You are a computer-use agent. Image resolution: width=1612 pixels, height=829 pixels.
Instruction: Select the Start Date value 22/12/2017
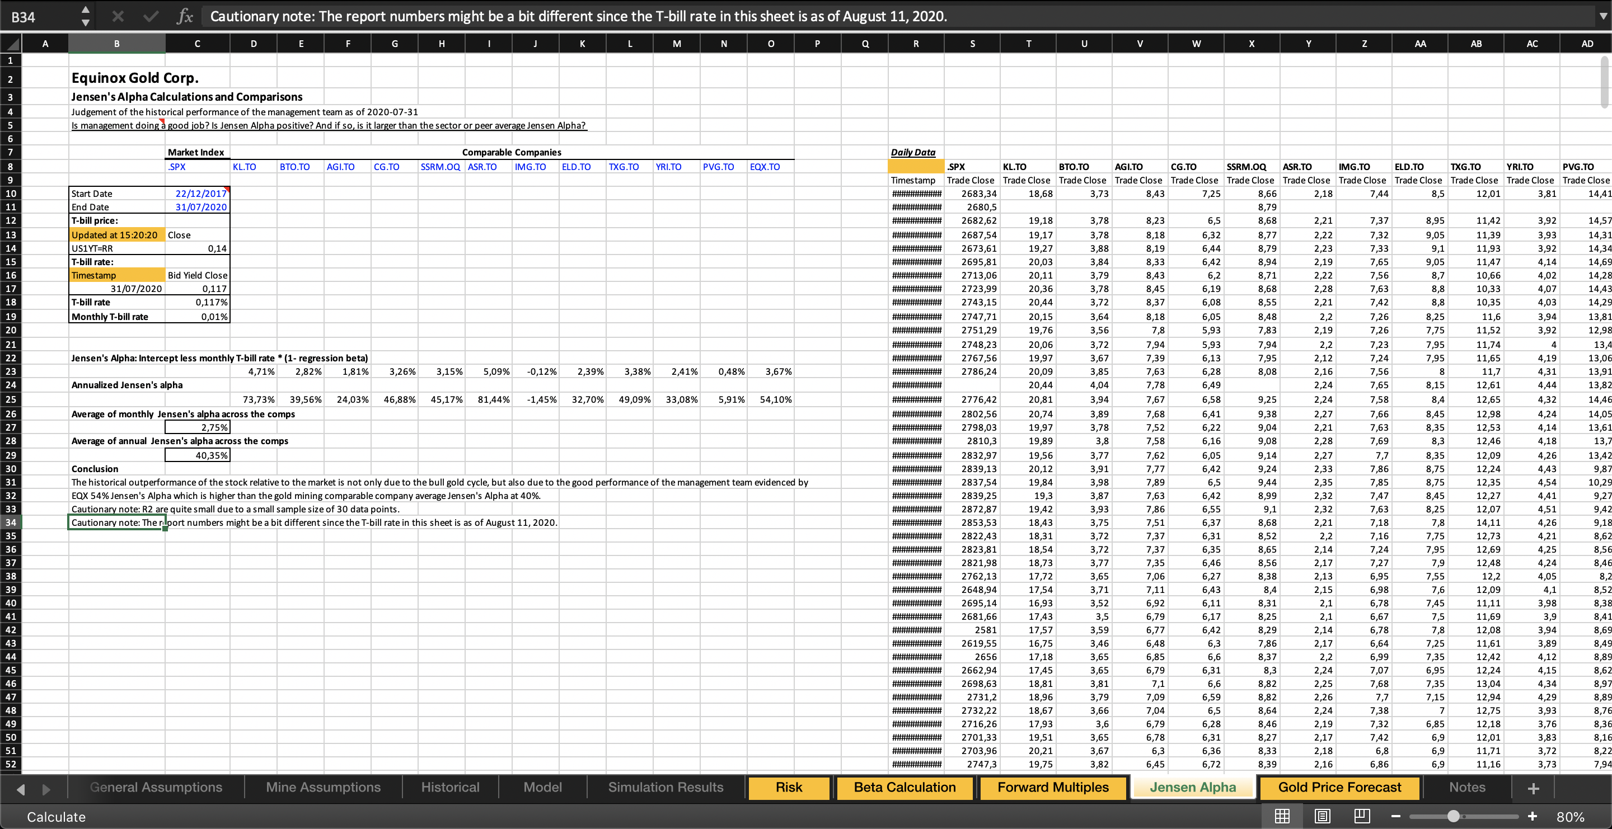coord(198,194)
